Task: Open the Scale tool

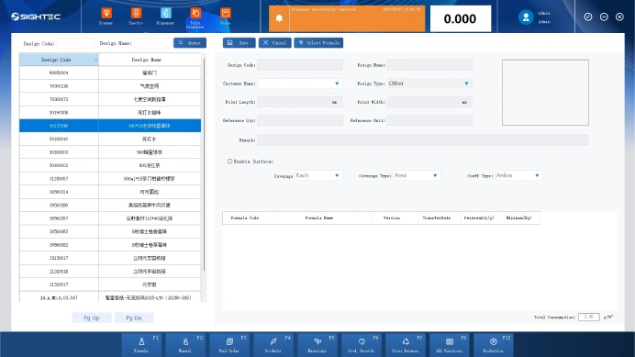Action: [225, 17]
